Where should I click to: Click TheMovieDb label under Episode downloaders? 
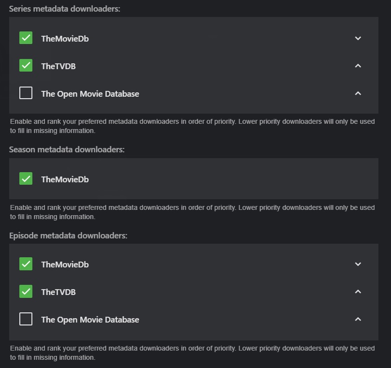pos(65,265)
